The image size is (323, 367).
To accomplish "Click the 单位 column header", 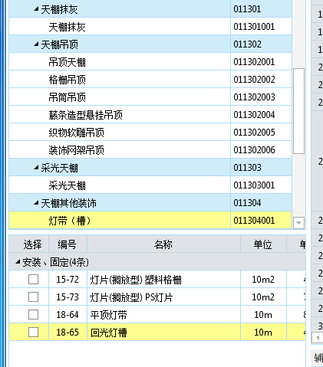I will click(x=263, y=244).
